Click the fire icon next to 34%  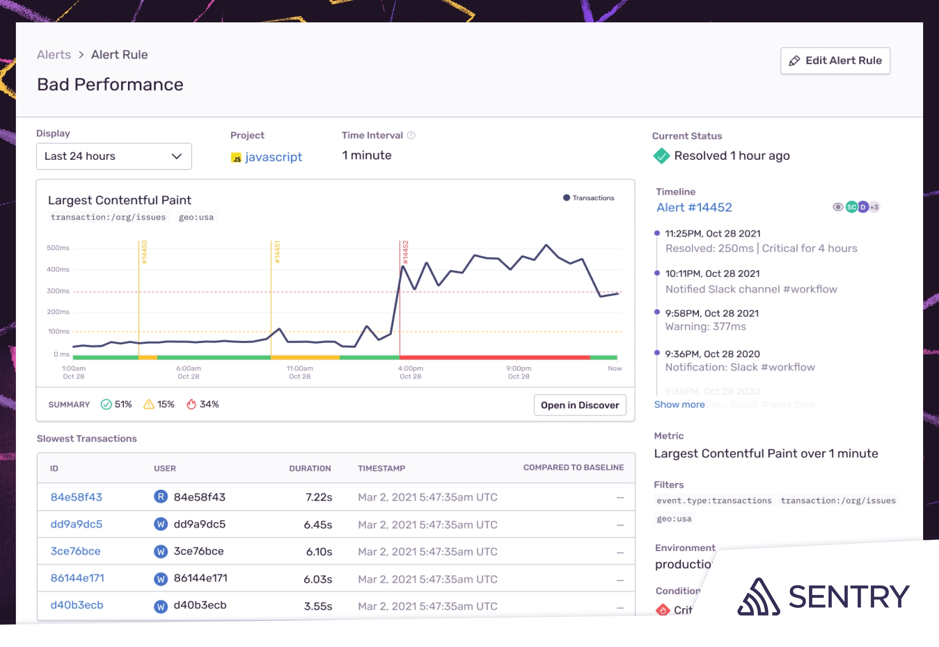click(x=191, y=405)
